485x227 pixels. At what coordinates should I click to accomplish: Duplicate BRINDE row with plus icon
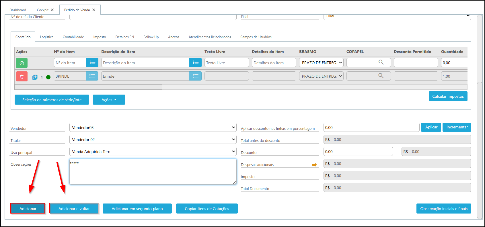pos(35,77)
